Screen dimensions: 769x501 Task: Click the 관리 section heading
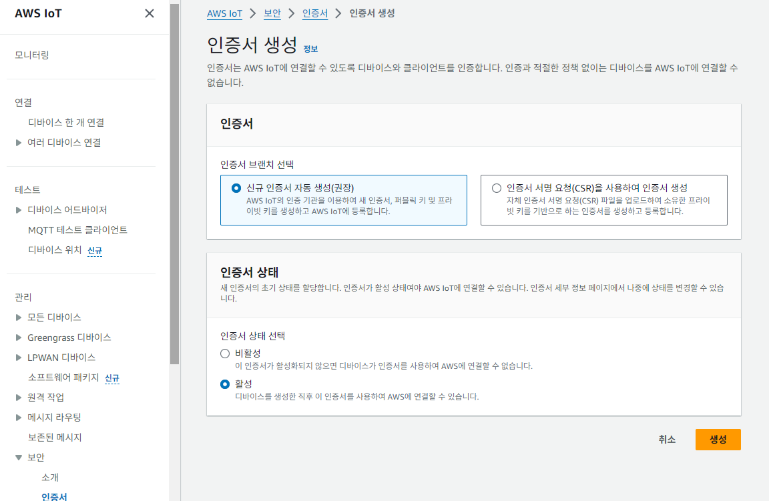coord(23,297)
